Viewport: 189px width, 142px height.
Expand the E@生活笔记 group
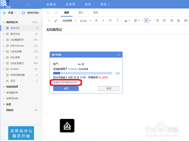(x=4, y=63)
